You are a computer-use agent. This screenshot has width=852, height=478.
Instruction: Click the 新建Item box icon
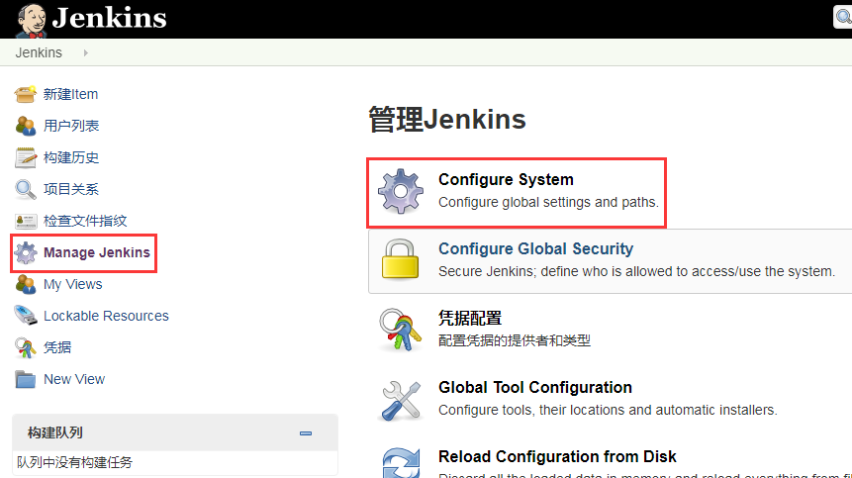click(25, 94)
